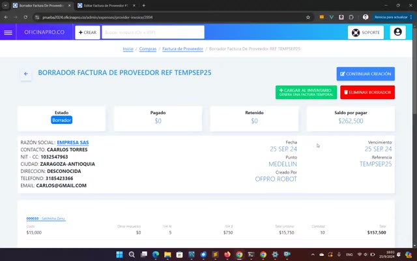This screenshot has height=261, width=417.
Task: View site information icon in the address bar
Action: pos(37,18)
